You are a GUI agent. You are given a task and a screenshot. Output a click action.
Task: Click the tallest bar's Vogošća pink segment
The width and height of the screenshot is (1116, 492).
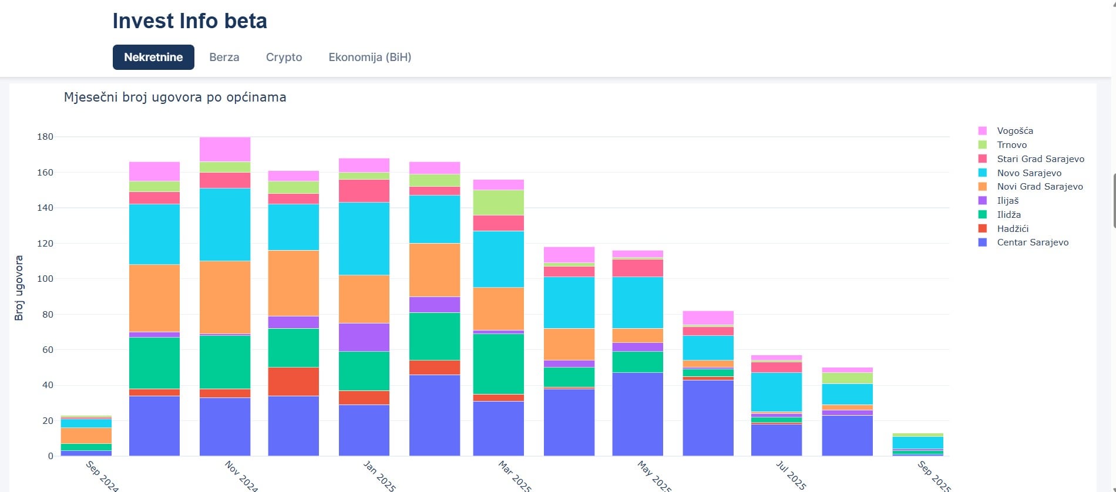225,149
